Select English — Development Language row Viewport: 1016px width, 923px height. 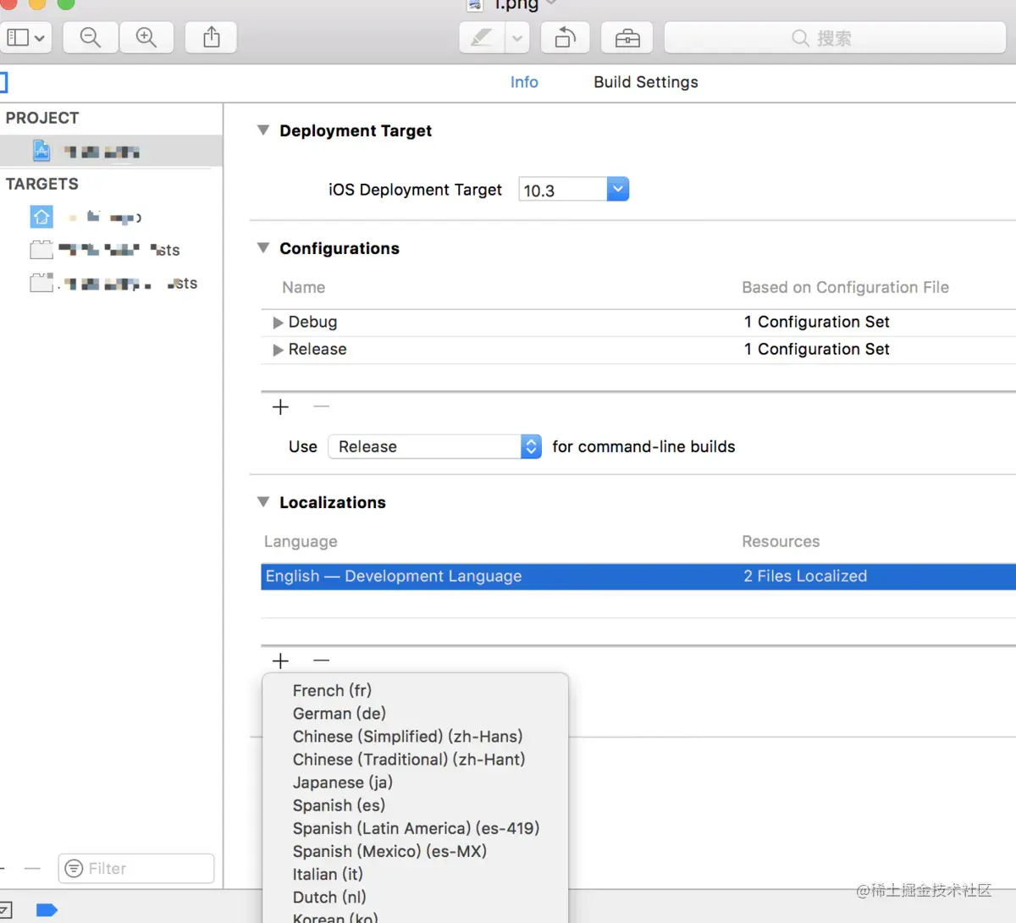coord(638,577)
